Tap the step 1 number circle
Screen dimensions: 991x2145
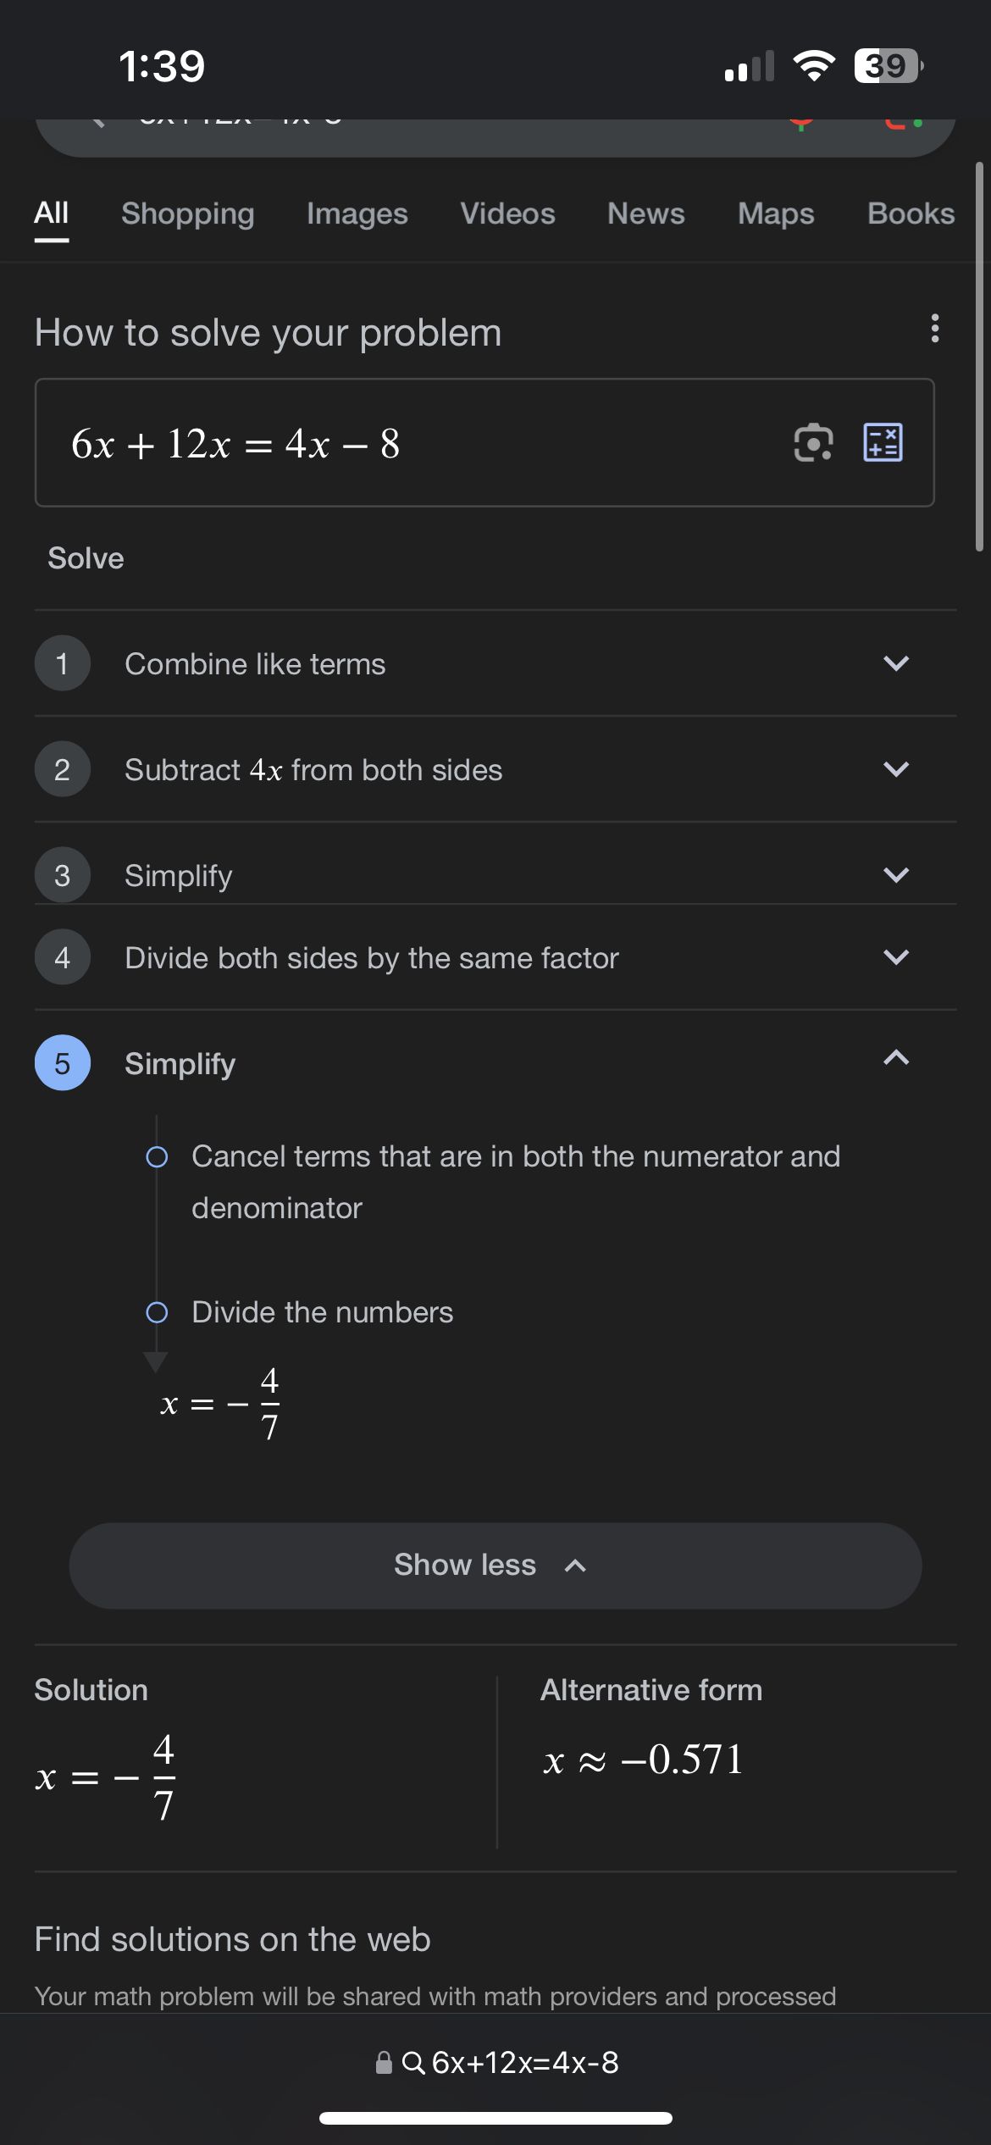(x=62, y=663)
